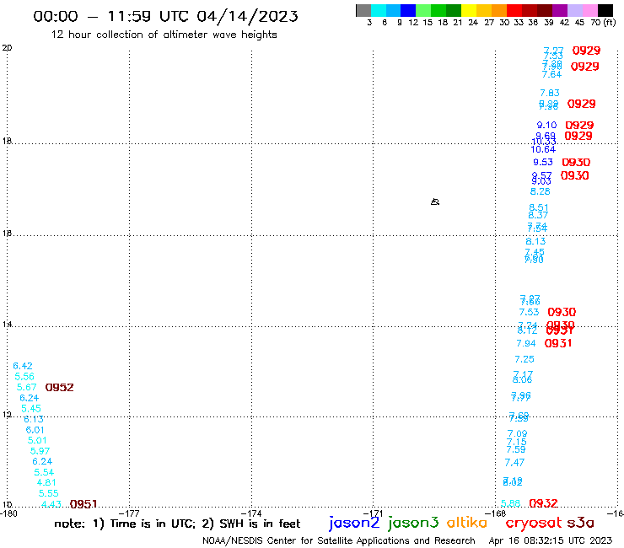
Task: Click the '70 (ft)' legend label
Action: coord(603,22)
